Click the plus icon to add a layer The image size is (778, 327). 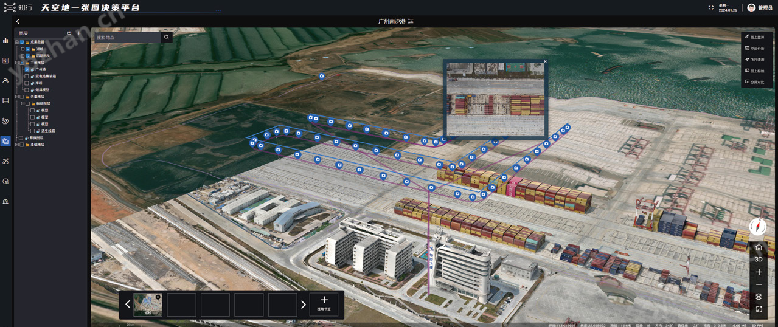[x=78, y=33]
